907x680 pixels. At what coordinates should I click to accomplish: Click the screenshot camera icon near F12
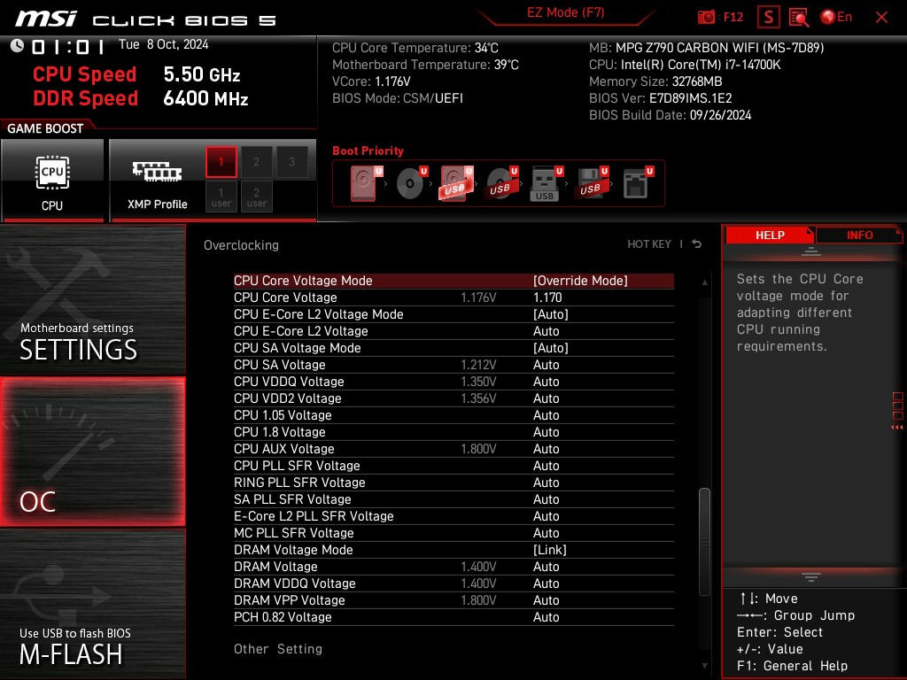pos(707,16)
